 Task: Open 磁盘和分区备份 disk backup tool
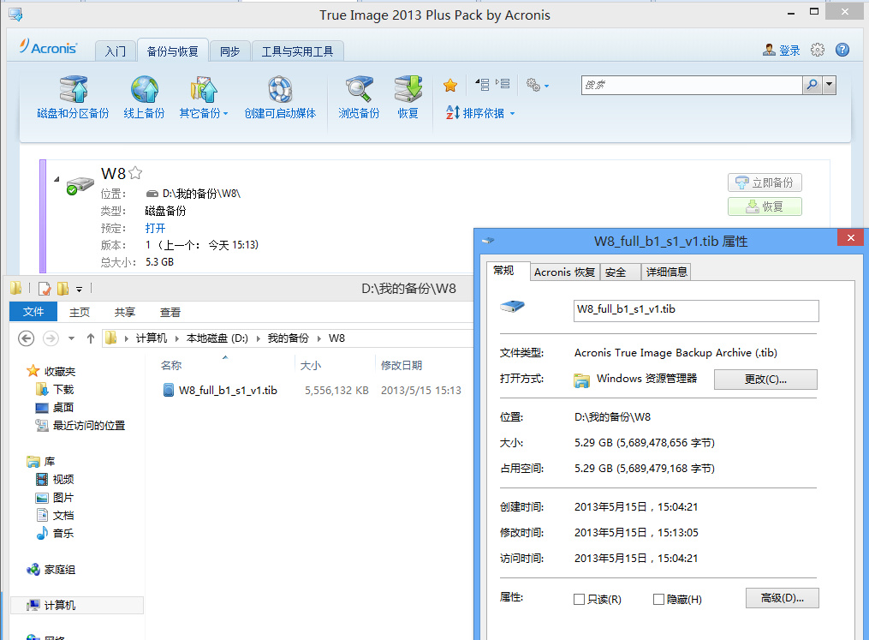coord(73,99)
